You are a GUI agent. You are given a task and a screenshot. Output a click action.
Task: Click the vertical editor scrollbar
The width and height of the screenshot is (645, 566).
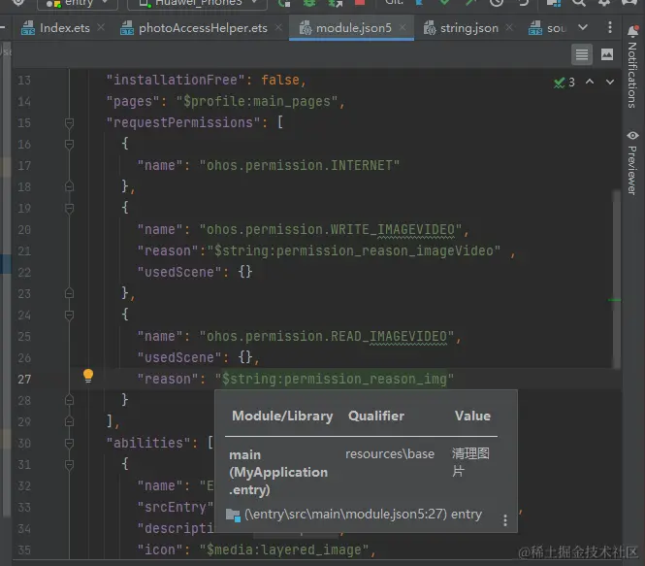click(x=616, y=279)
